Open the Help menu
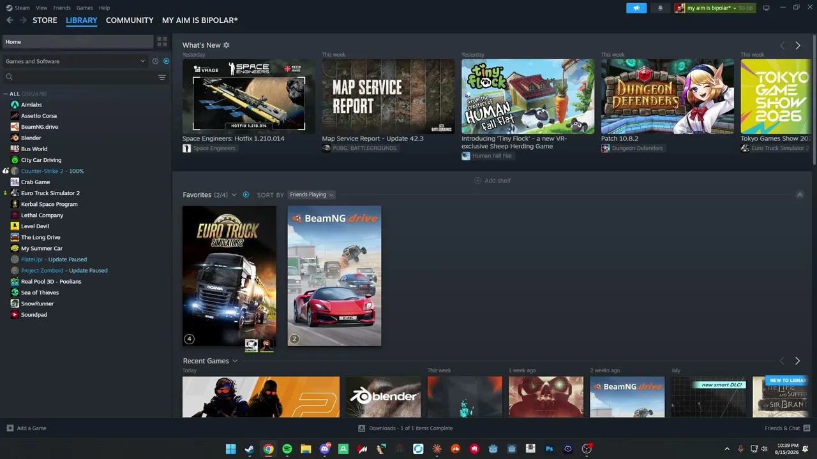Viewport: 817px width, 459px height. [x=104, y=8]
